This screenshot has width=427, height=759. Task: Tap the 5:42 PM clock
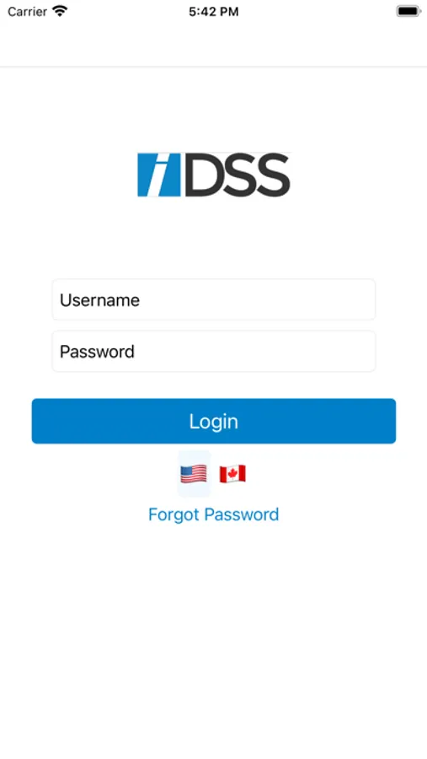(214, 12)
